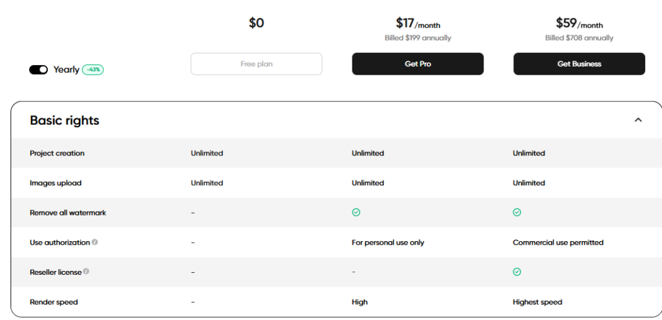Click the Get Business button
Image resolution: width=662 pixels, height=320 pixels.
pyautogui.click(x=579, y=64)
